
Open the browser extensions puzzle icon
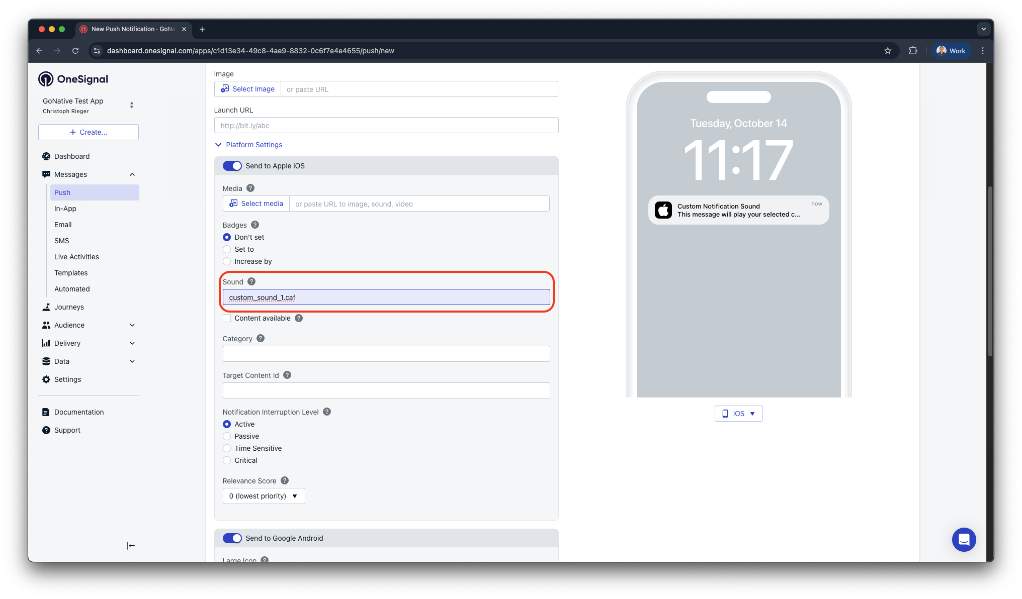point(913,51)
